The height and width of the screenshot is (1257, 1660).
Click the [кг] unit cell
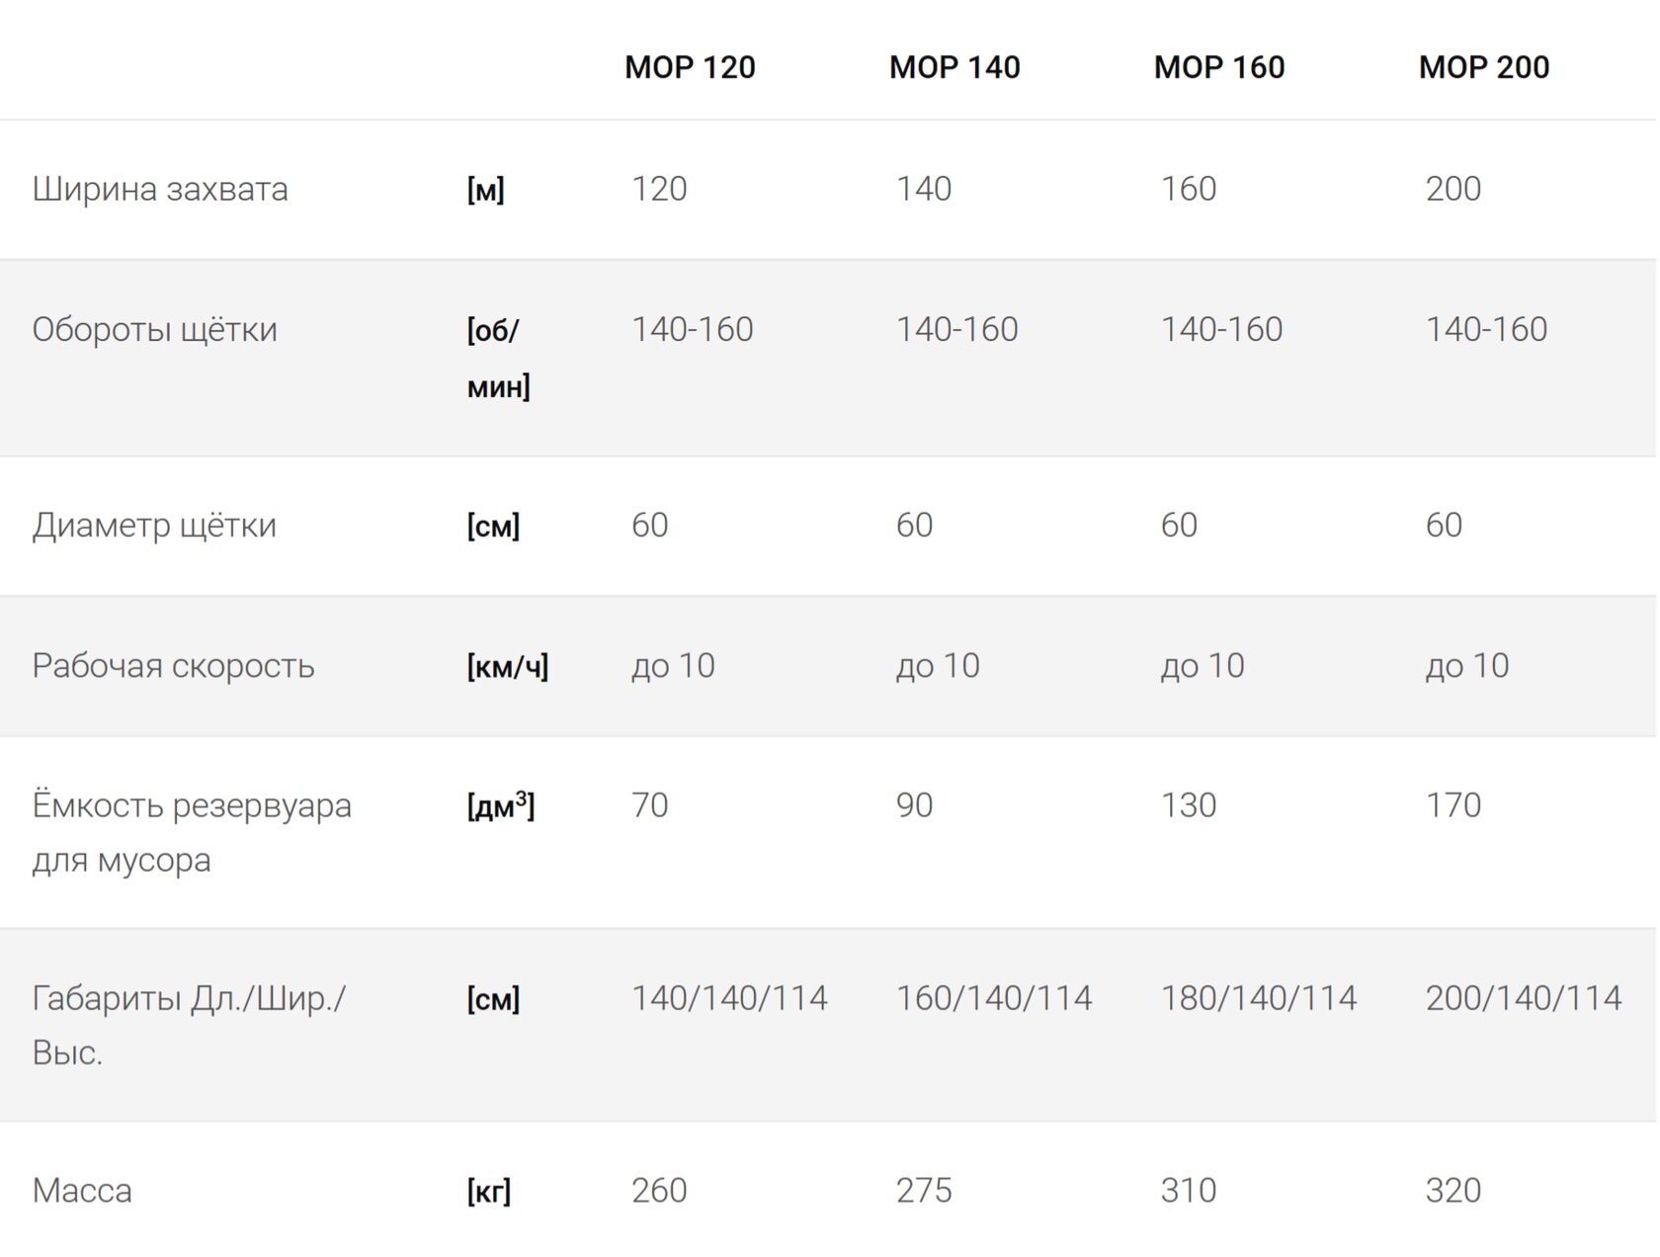(x=489, y=1192)
